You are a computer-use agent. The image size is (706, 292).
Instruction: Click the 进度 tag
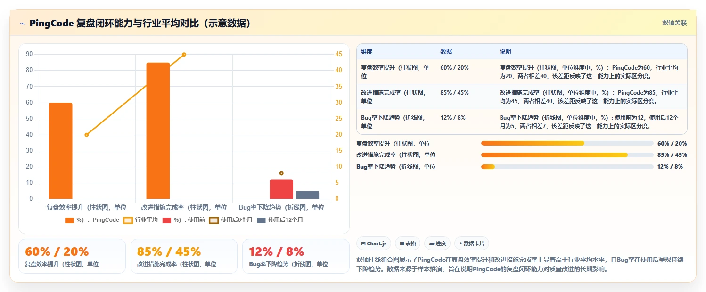(437, 243)
